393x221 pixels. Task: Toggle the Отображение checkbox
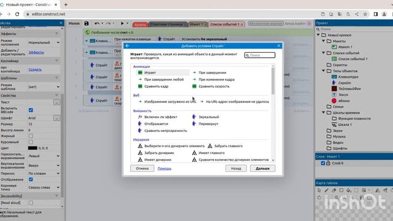(31, 179)
